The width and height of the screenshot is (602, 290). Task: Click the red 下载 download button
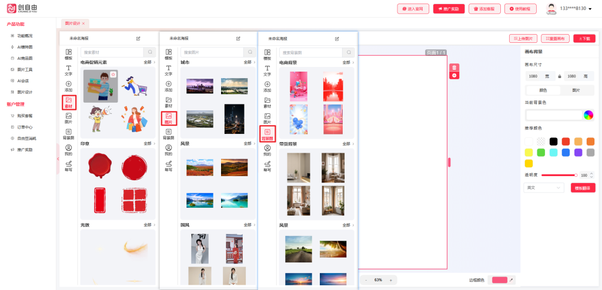[584, 39]
